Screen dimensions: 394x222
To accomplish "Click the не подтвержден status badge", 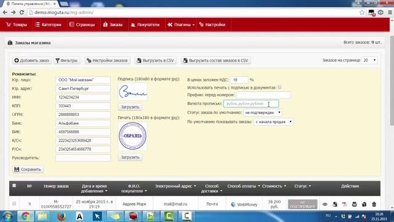I will pyautogui.click(x=302, y=204).
